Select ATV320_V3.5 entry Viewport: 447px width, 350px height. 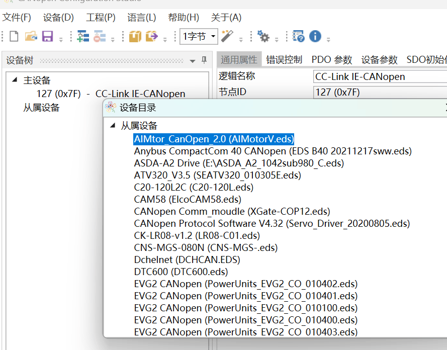(218, 175)
